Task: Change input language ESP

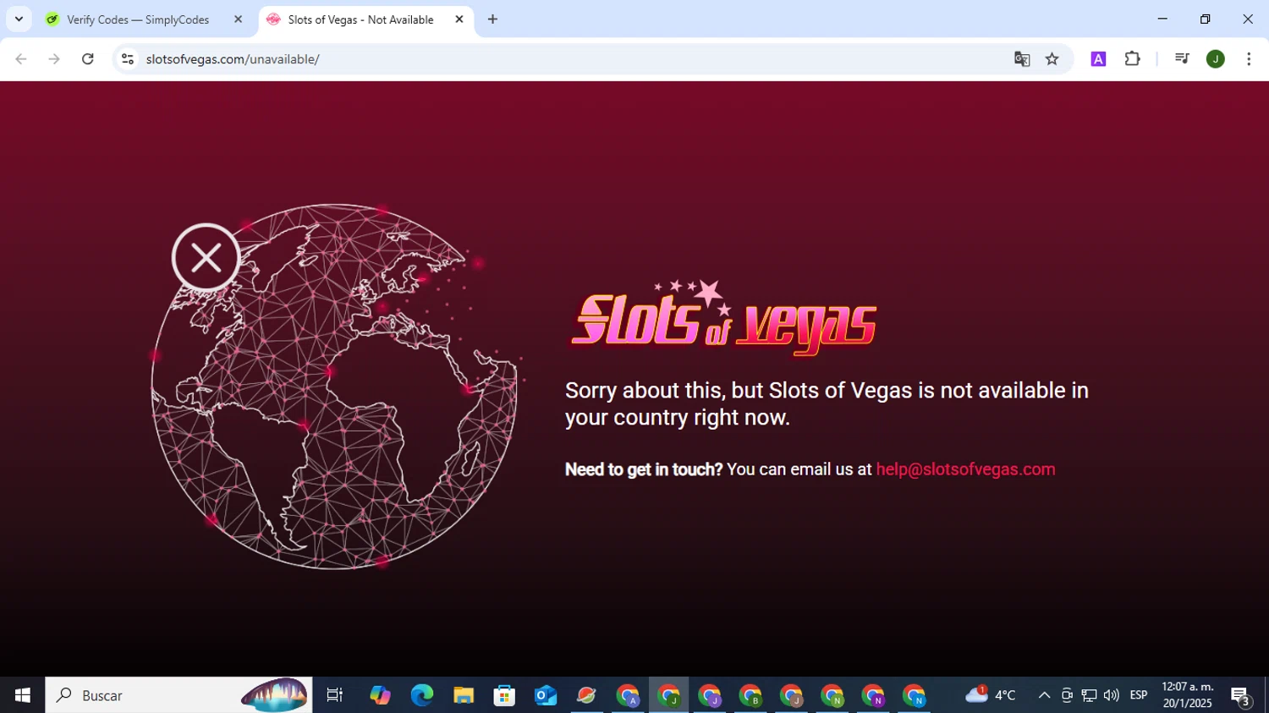Action: pos(1139,695)
